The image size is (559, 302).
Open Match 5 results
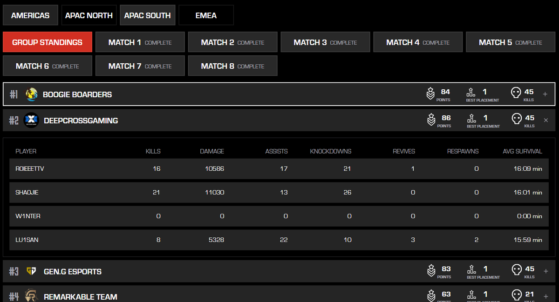click(x=511, y=42)
